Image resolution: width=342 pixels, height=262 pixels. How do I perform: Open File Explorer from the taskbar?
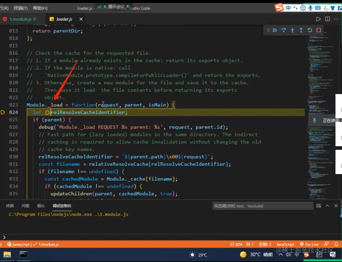click(x=7, y=254)
